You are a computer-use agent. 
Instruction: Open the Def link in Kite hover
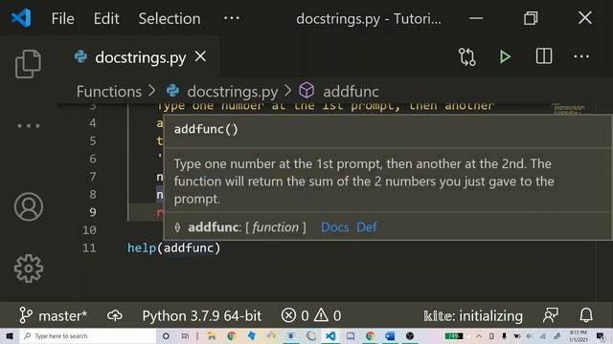[366, 227]
